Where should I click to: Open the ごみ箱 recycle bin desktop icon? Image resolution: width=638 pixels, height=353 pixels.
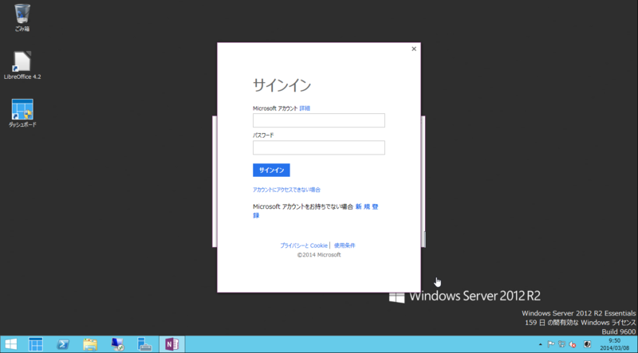click(22, 18)
